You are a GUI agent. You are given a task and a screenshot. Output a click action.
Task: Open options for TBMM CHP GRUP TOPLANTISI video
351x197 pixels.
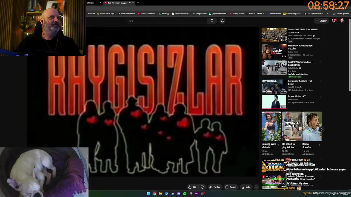click(x=321, y=30)
